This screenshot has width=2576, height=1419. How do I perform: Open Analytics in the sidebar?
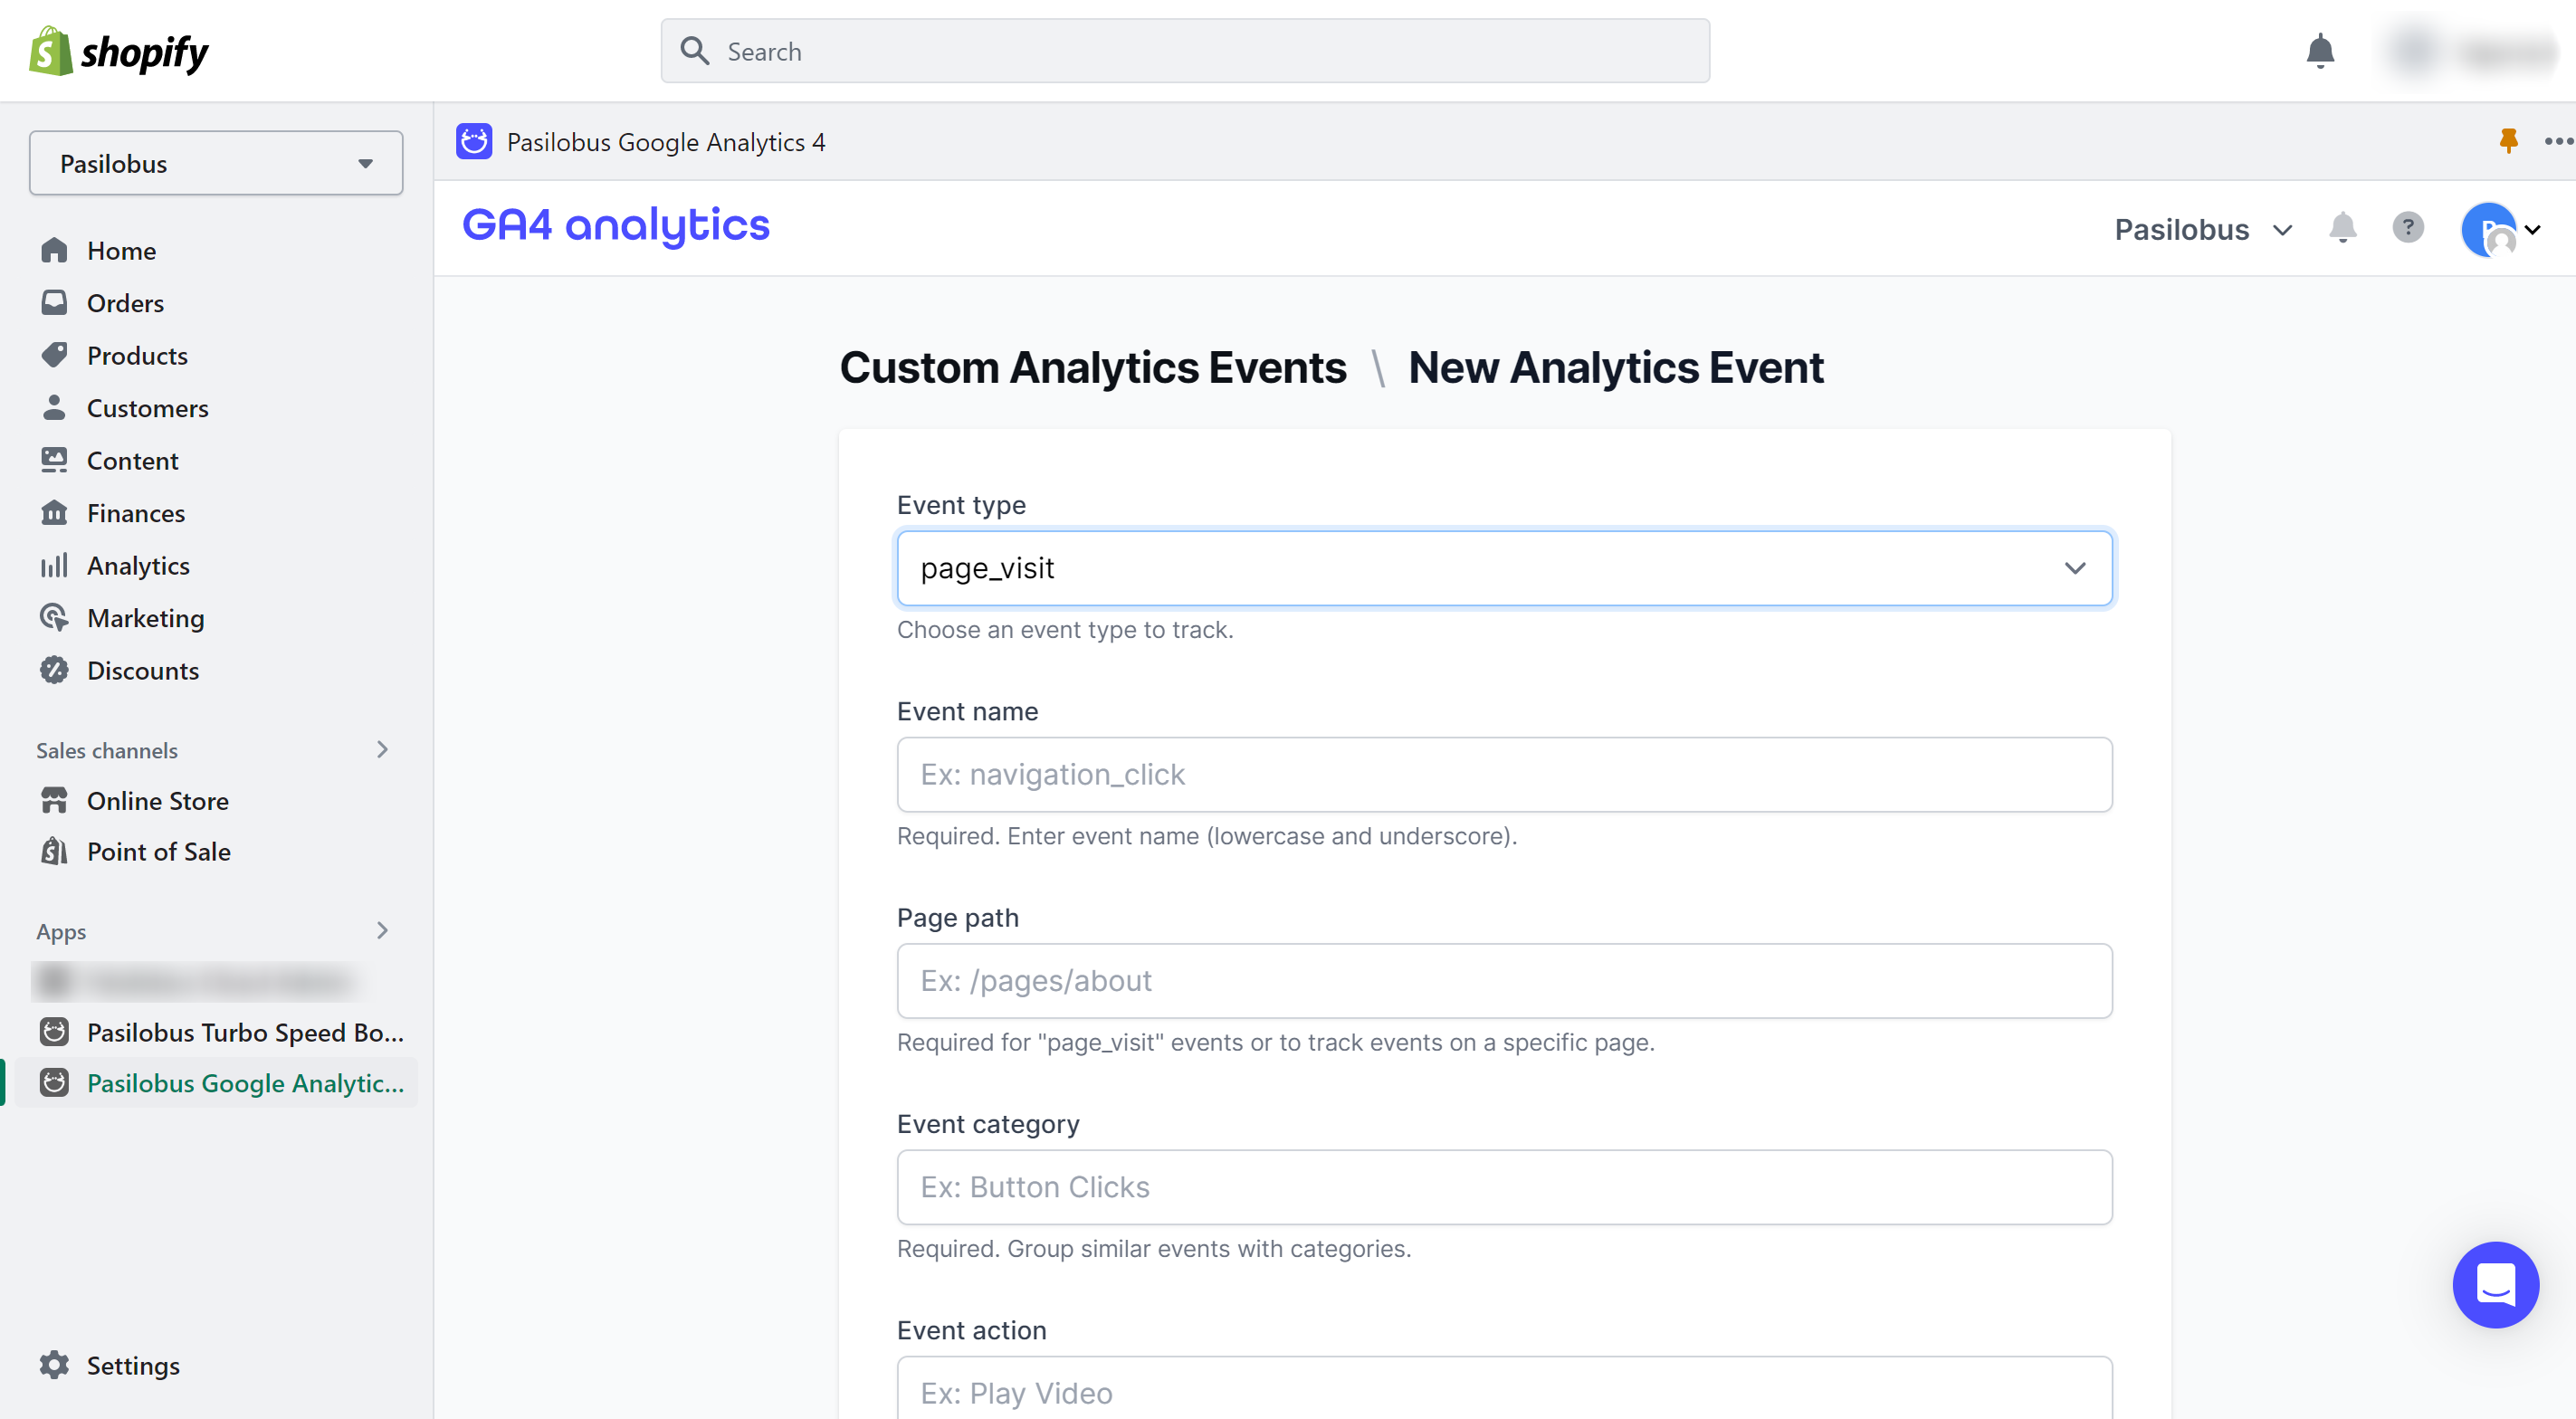pyautogui.click(x=138, y=566)
